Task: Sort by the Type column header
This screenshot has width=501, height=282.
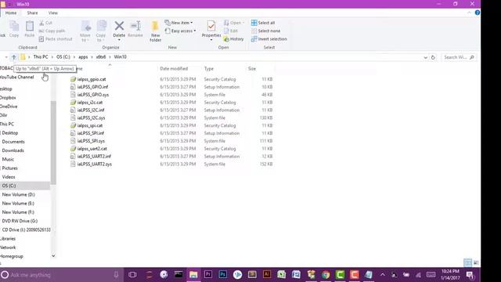Action: [x=209, y=69]
